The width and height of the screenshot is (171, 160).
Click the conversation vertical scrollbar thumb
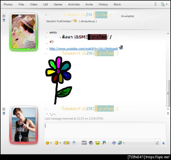coord(168,93)
